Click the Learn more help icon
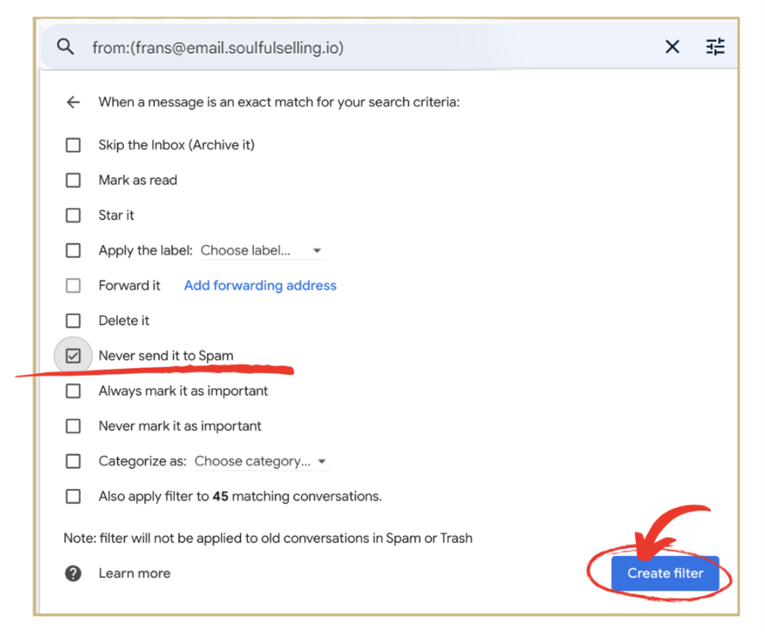The width and height of the screenshot is (765, 632). (x=73, y=574)
